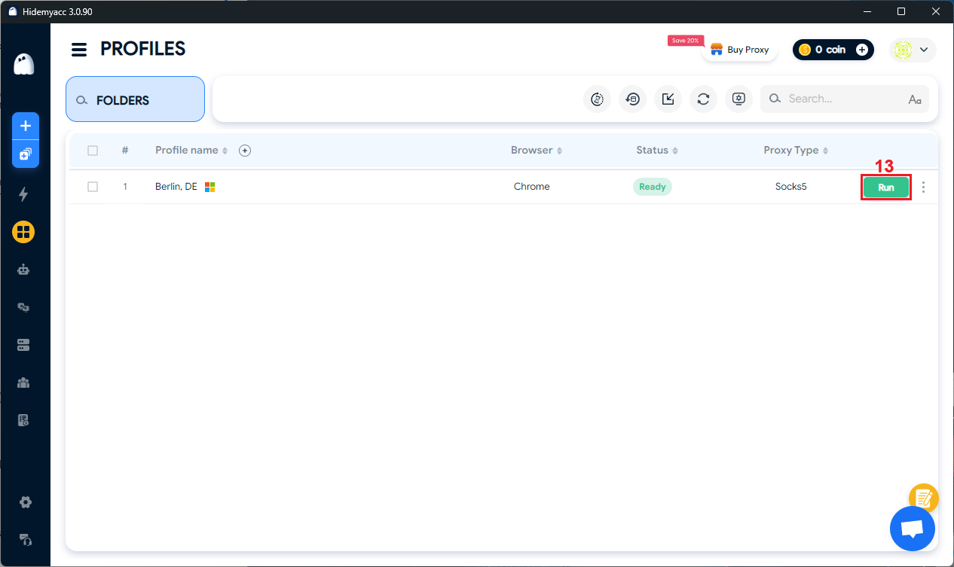Open bulk create profiles icon in sidebar
954x567 pixels.
tap(25, 154)
